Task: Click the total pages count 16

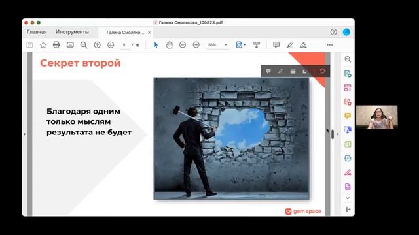Action: point(137,45)
